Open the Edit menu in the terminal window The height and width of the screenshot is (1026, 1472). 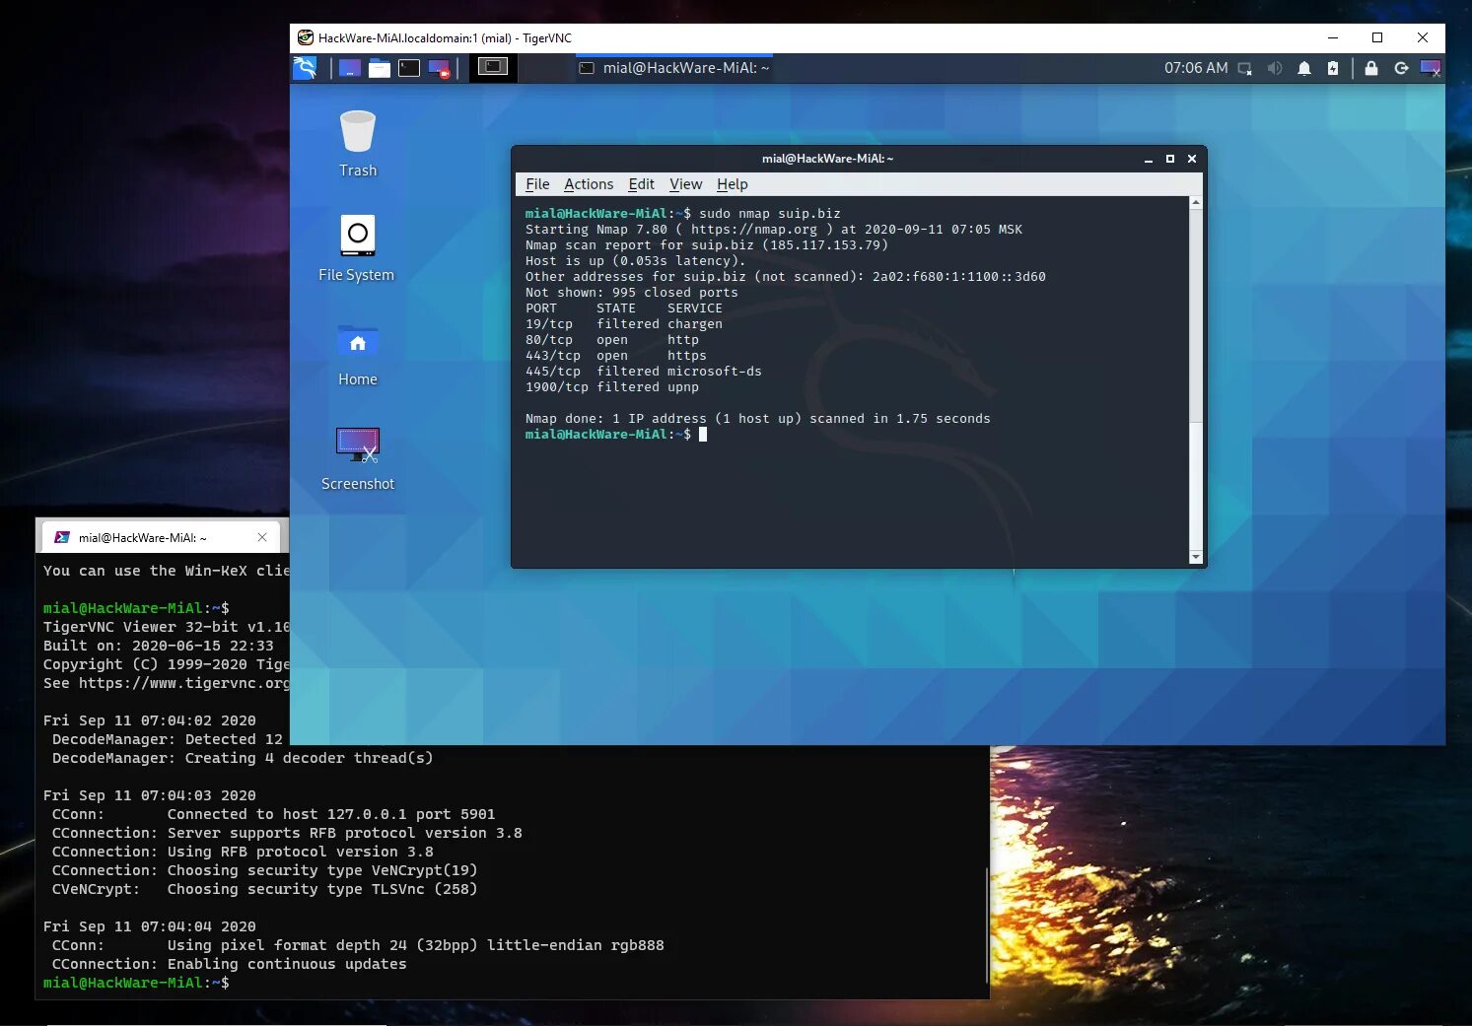click(641, 184)
